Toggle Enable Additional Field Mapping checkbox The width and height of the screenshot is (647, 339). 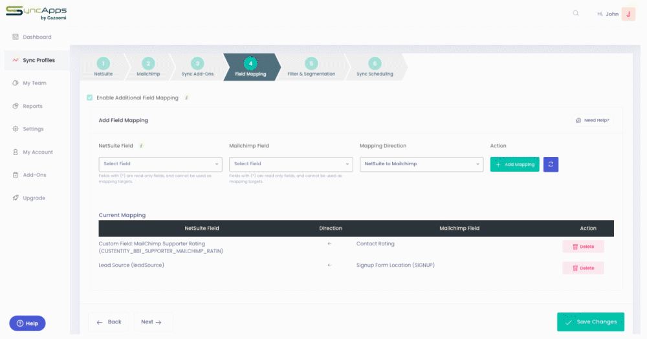(x=89, y=98)
